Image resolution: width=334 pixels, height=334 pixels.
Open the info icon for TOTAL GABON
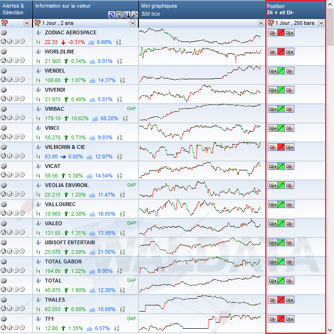point(38,261)
